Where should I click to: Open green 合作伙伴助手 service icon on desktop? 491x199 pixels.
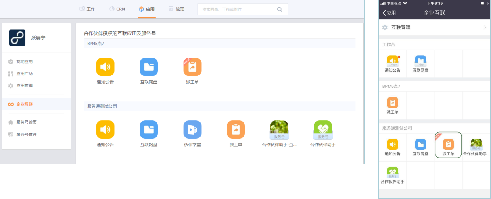pyautogui.click(x=323, y=130)
